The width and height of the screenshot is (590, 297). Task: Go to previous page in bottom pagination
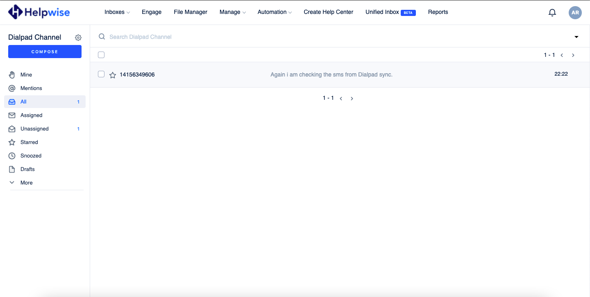[x=341, y=99]
